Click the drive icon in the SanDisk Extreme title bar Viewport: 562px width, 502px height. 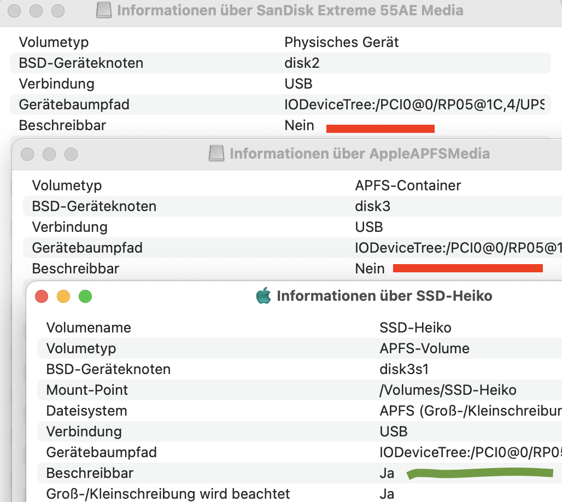point(104,10)
